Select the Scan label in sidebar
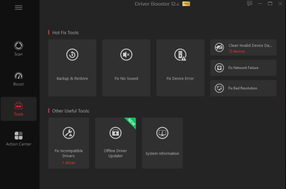The image size is (286, 189). click(19, 54)
